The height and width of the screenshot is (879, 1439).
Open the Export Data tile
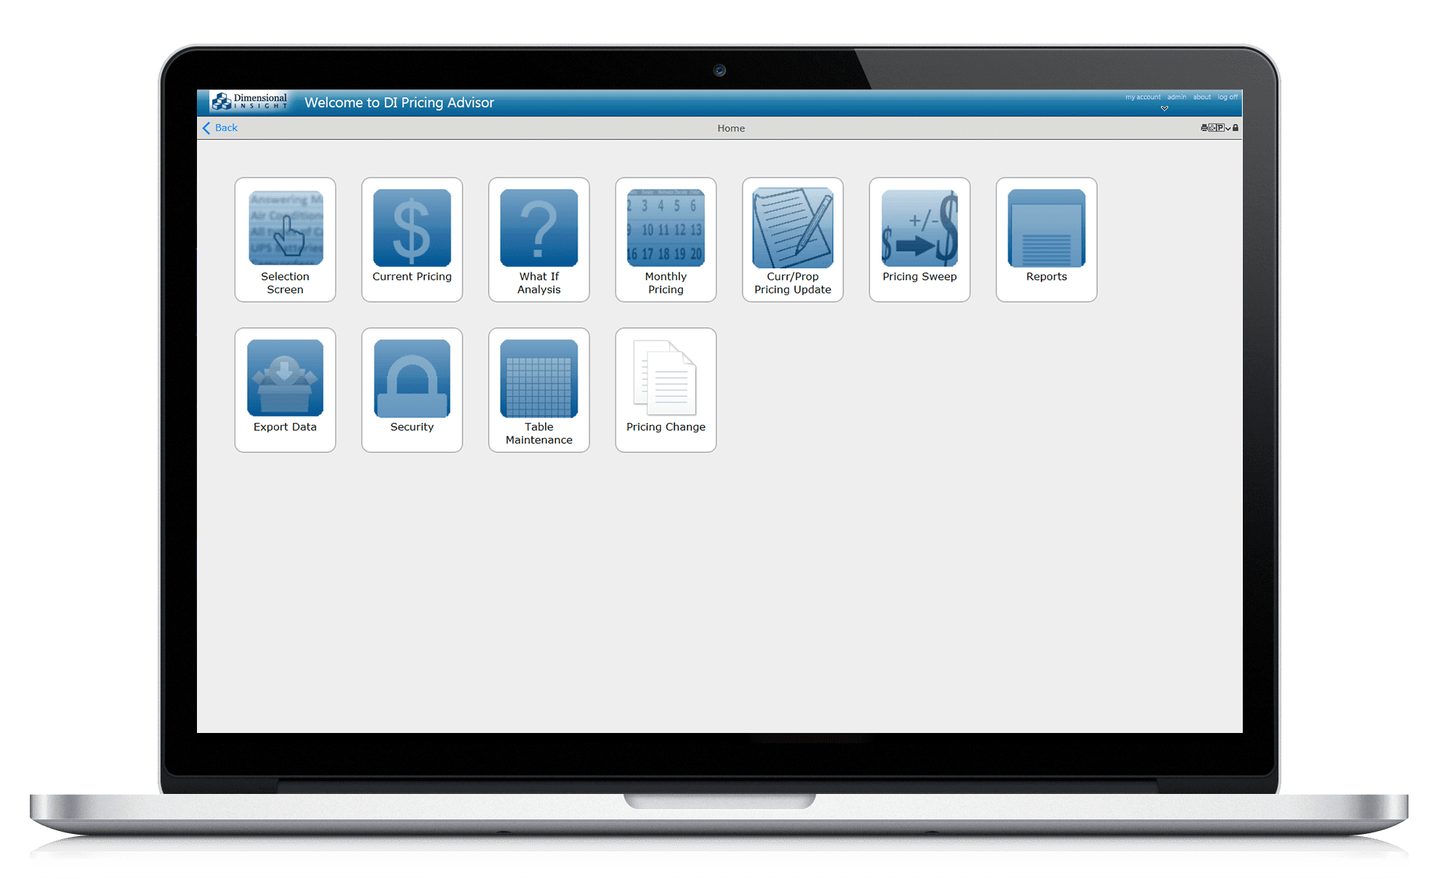point(285,390)
